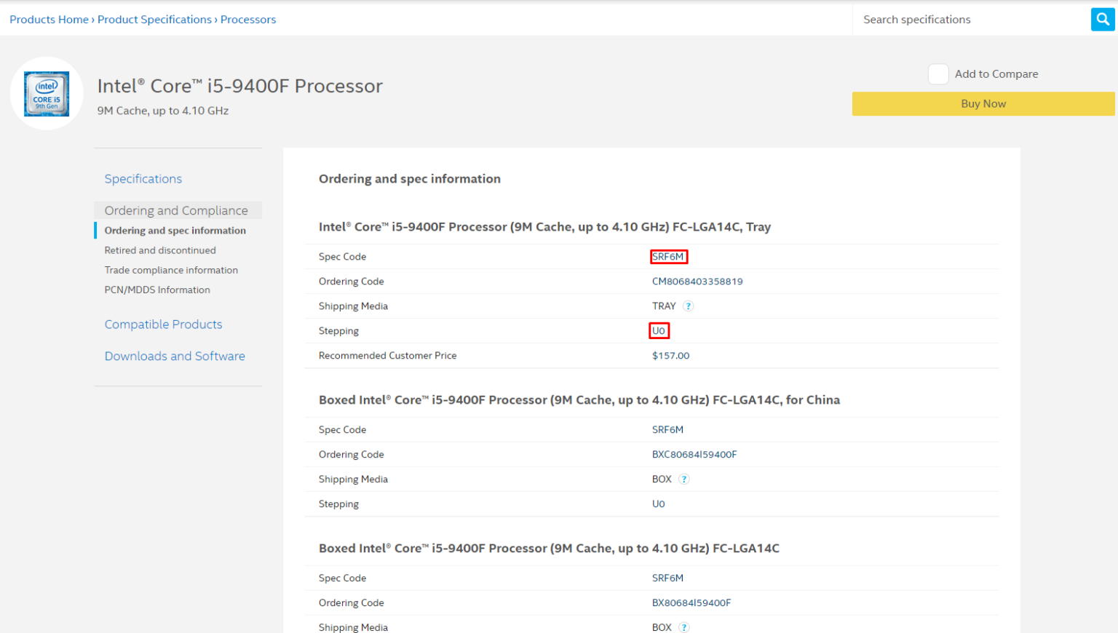Click the 9M Cache subtitle text
This screenshot has width=1118, height=633.
tap(163, 111)
